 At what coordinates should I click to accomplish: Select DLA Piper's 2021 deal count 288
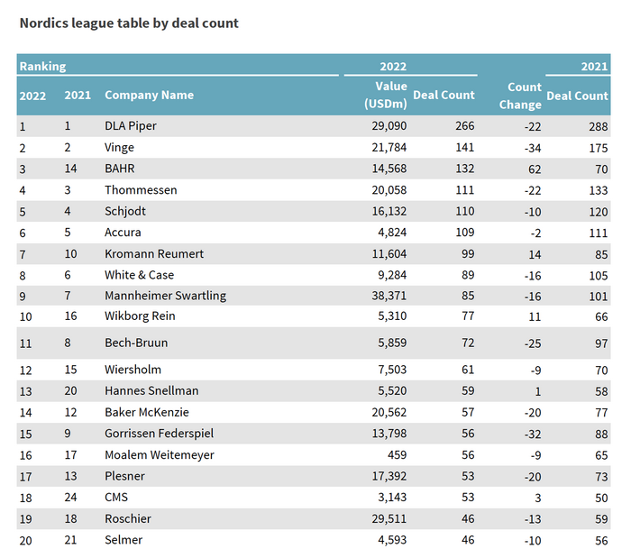(599, 127)
